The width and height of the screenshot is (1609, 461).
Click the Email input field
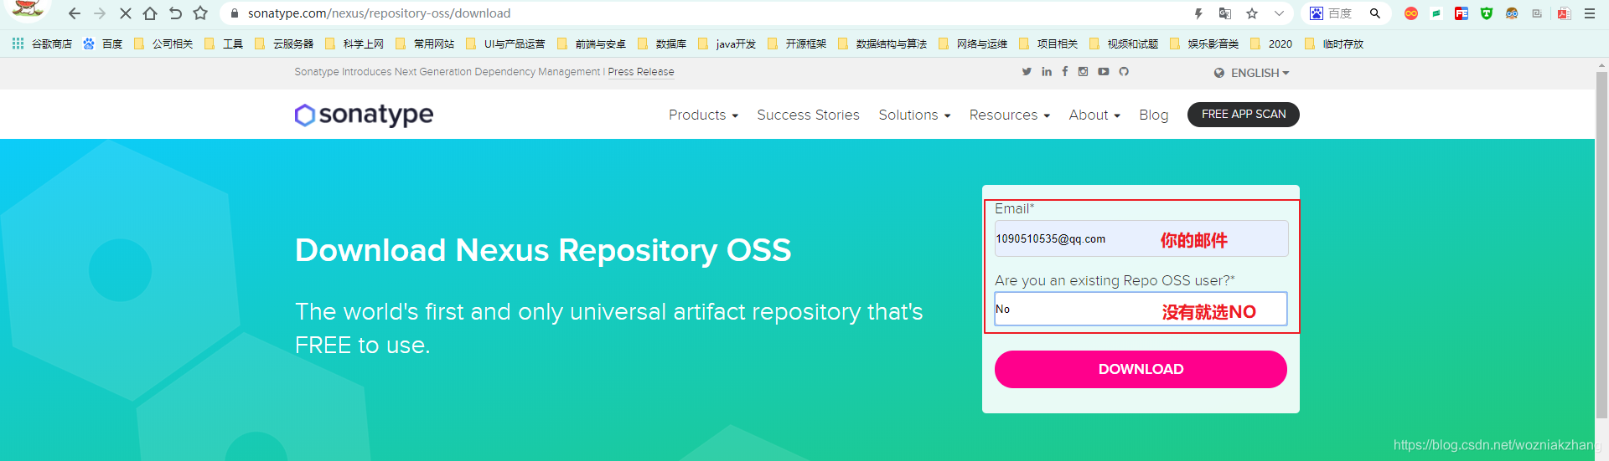[x=1141, y=238]
